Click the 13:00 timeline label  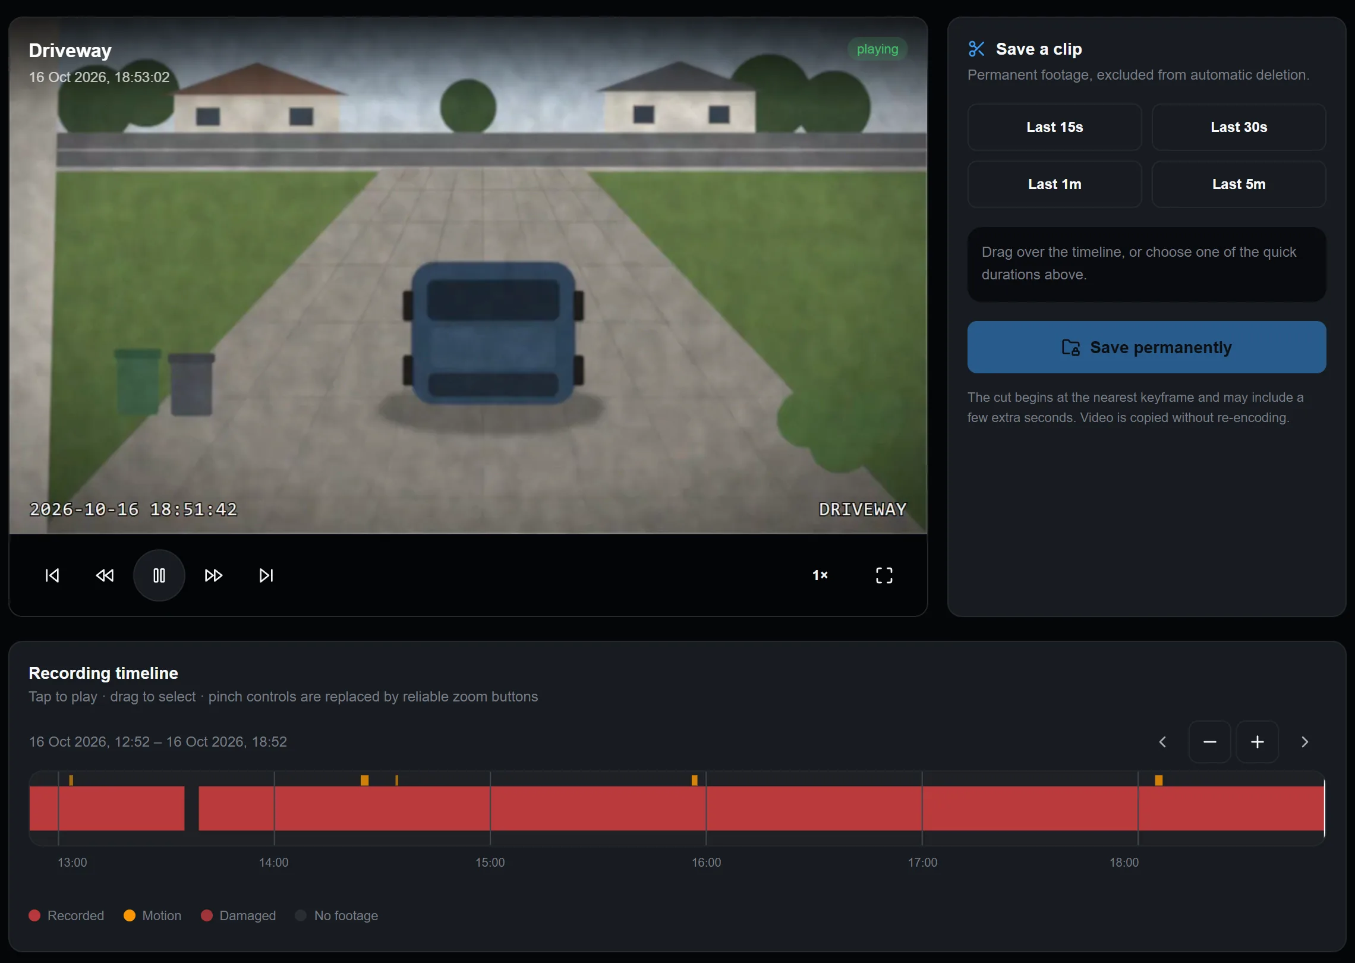72,863
